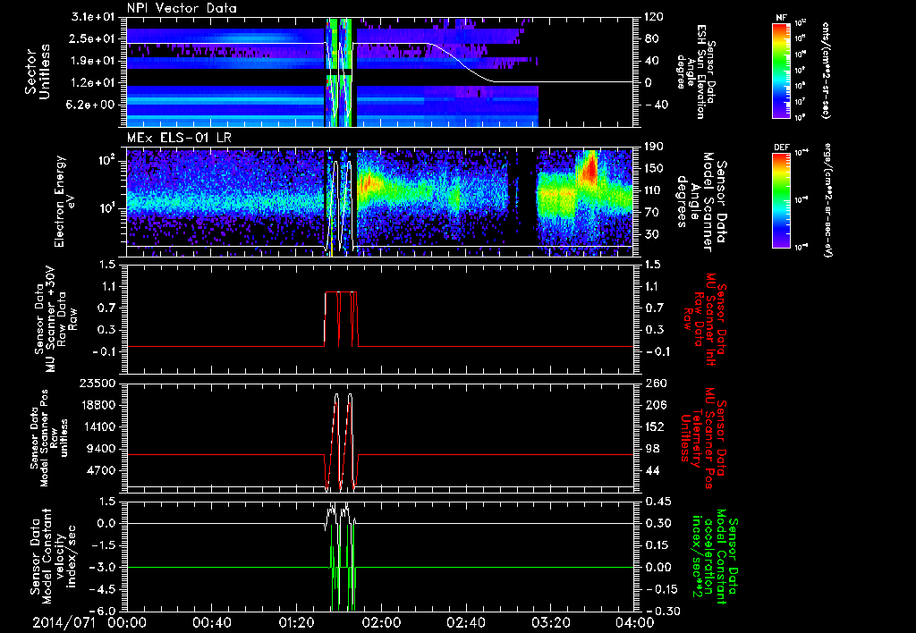Select the 'Sector Unitless' axis label
The width and height of the screenshot is (916, 633).
pos(38,72)
